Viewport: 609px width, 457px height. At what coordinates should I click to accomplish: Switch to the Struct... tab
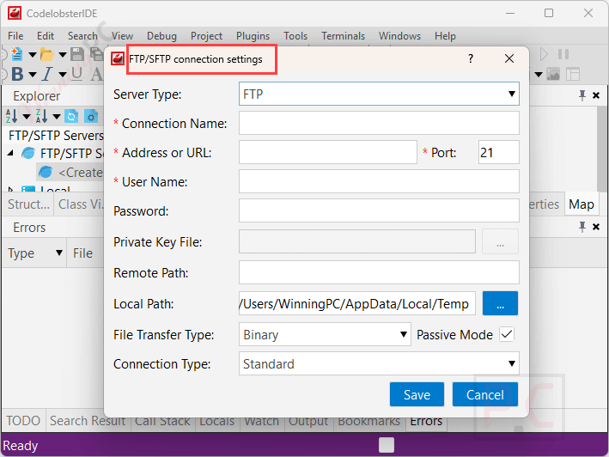(28, 204)
